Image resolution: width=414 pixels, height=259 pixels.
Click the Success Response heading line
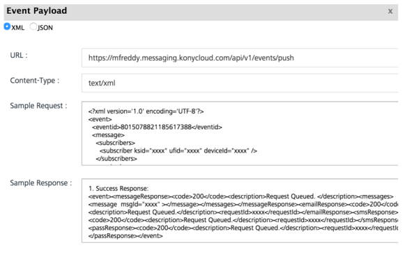(x=118, y=189)
